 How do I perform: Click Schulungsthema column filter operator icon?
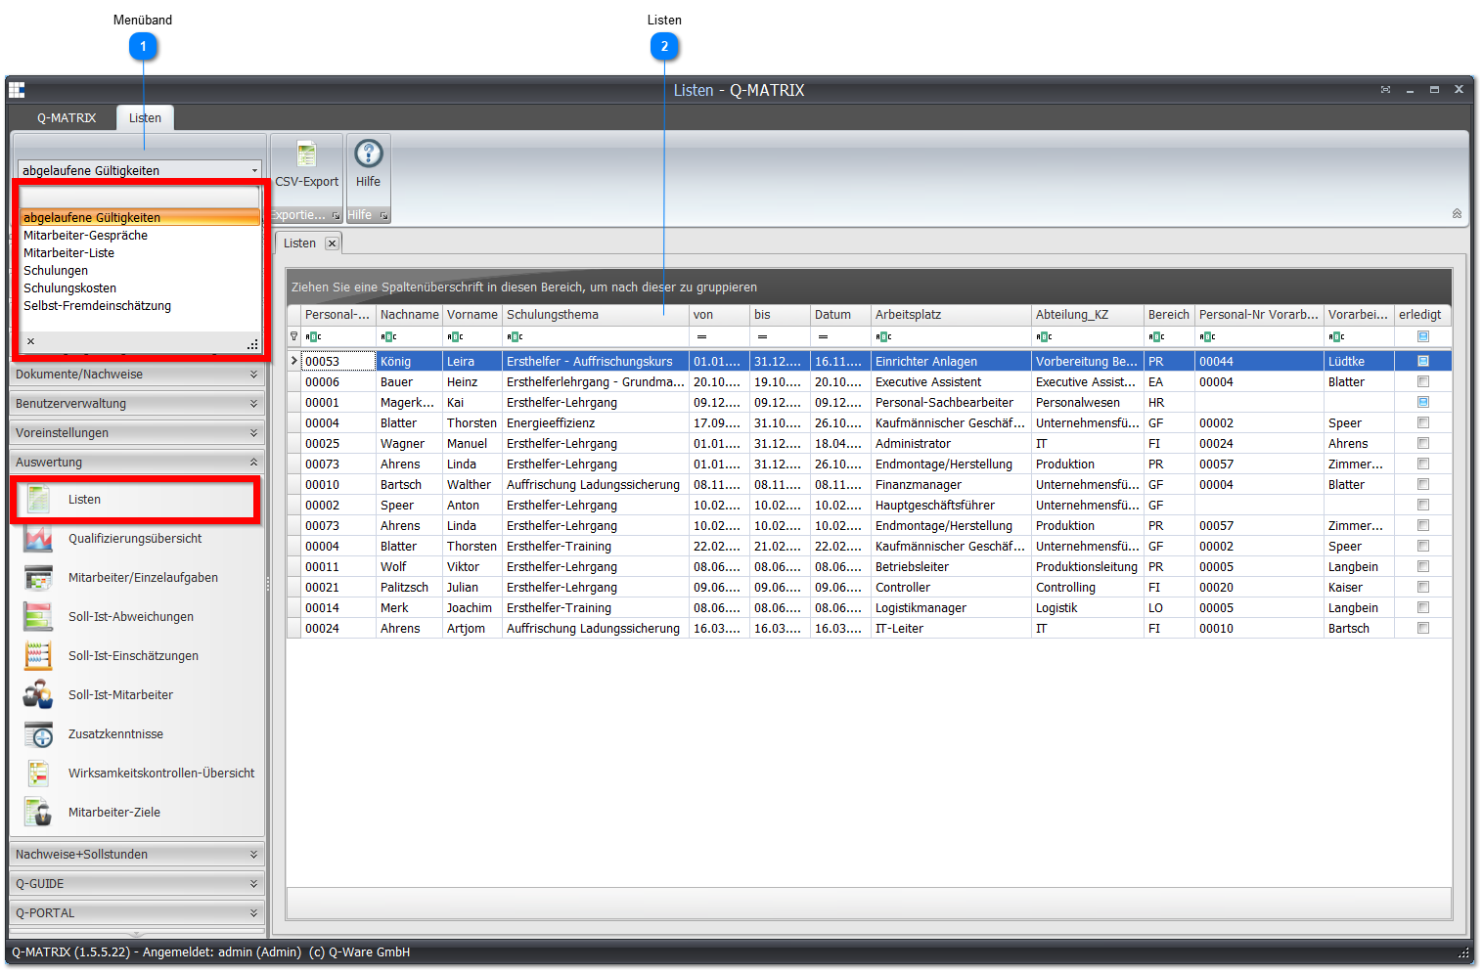tap(515, 336)
